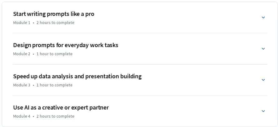Click the 'Module 2' label

pos(22,54)
